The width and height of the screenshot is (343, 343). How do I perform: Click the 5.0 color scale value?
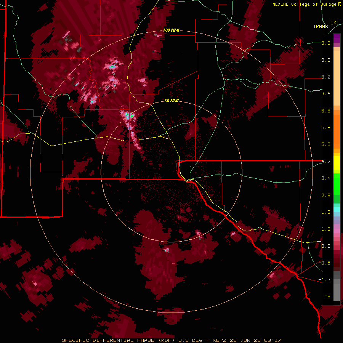(x=326, y=144)
